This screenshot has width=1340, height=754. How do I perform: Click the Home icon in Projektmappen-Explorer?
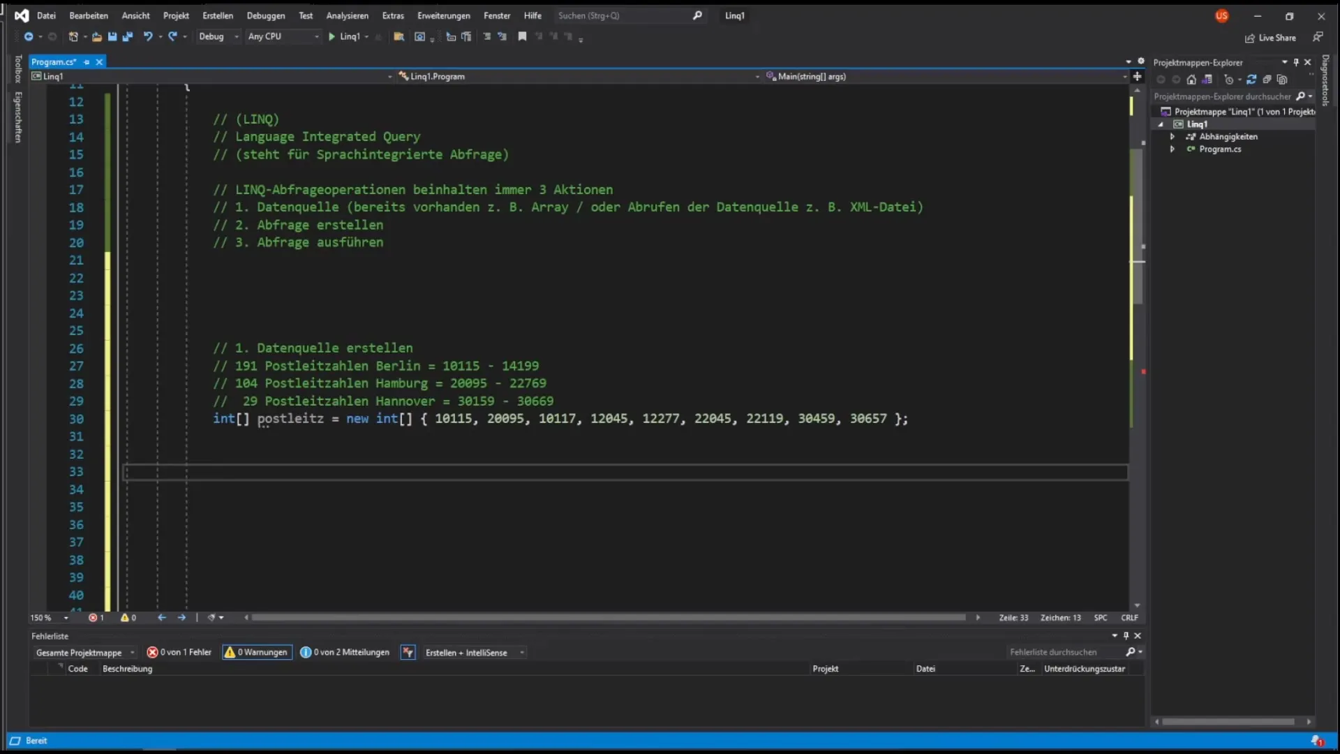(x=1191, y=80)
